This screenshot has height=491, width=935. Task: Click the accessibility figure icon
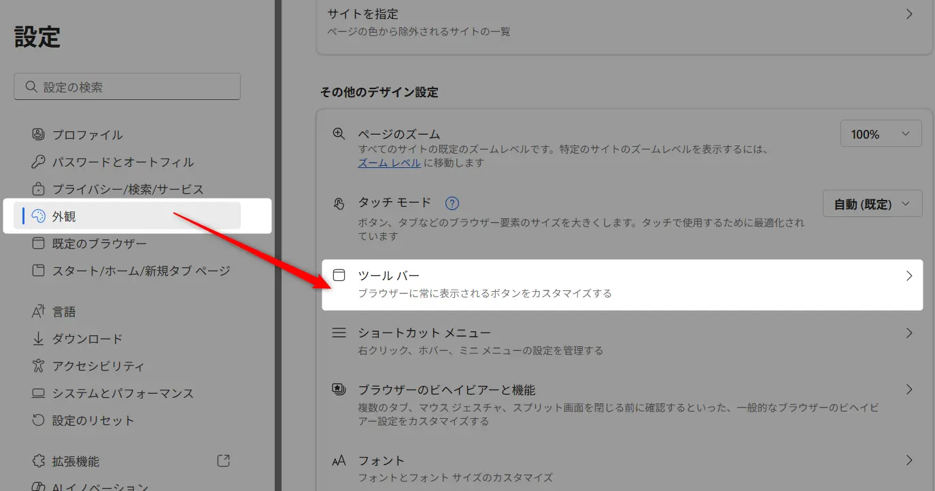(39, 366)
